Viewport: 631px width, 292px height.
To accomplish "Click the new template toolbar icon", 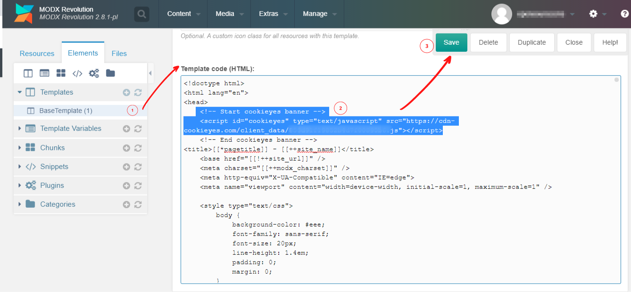I will coord(28,73).
